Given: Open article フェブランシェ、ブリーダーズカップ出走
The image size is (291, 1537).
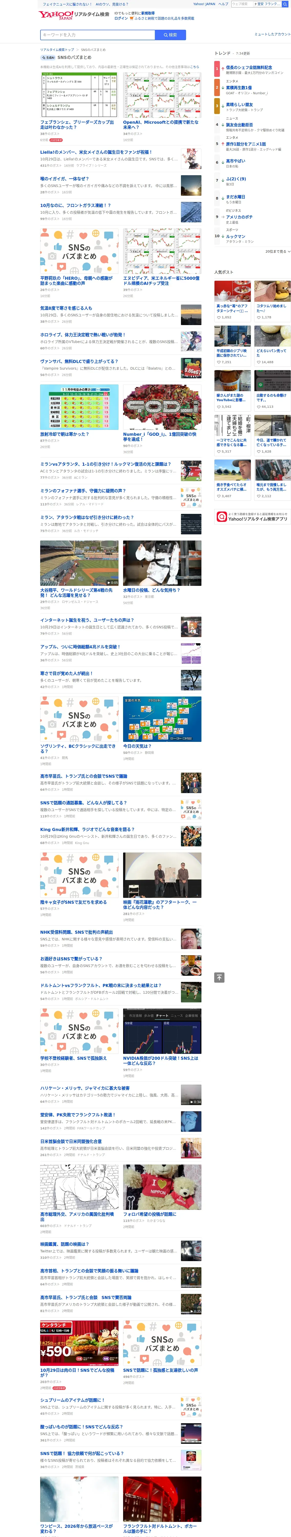Looking at the screenshot, I should tap(77, 125).
